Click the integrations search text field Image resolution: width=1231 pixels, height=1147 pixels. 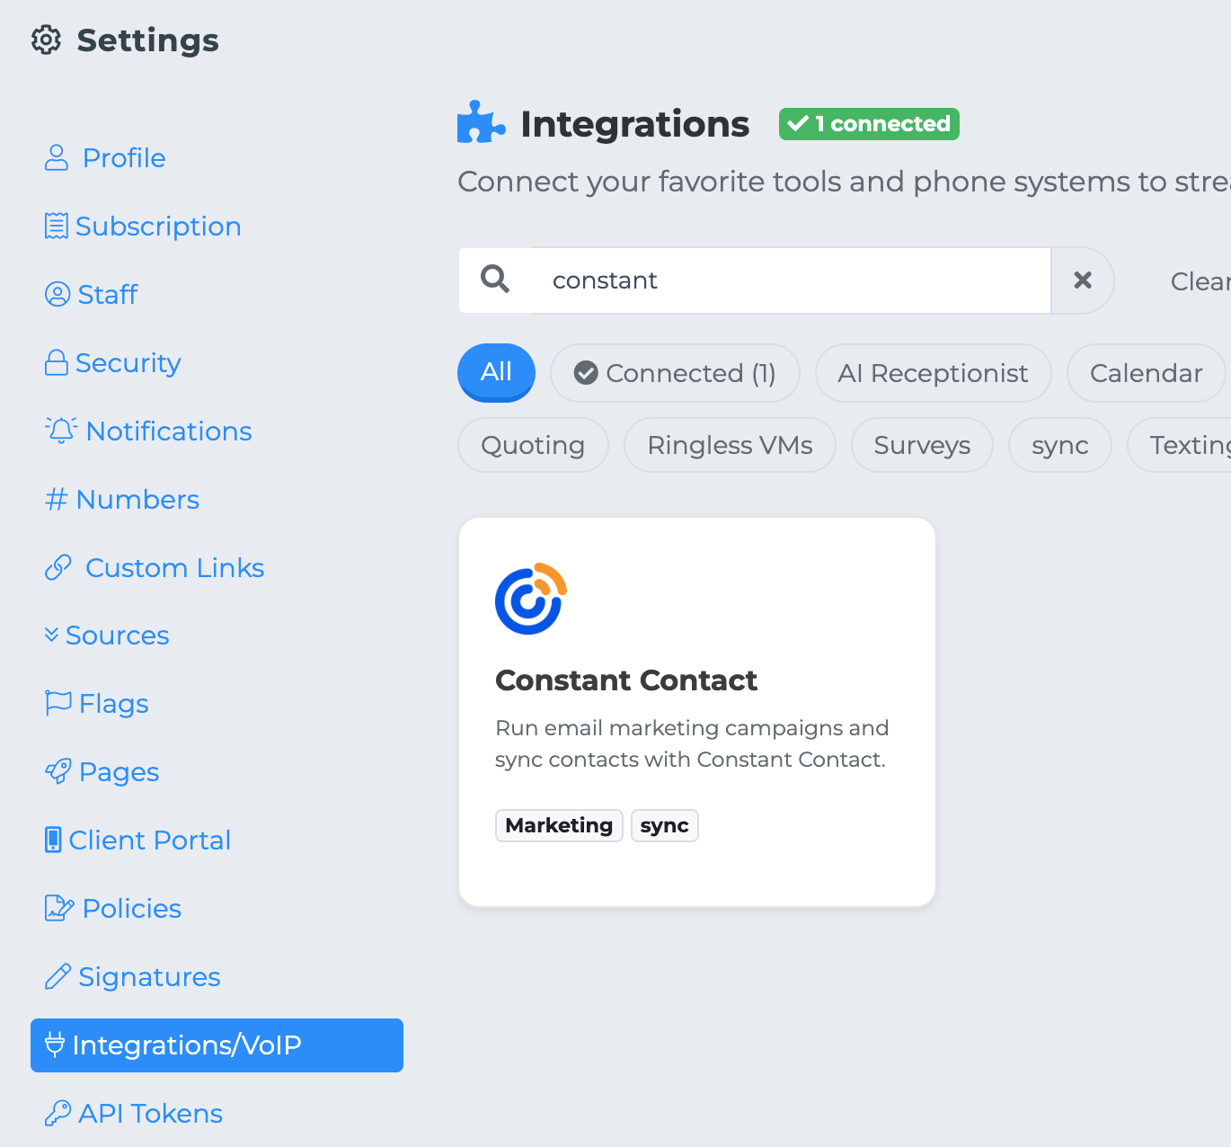coord(791,280)
